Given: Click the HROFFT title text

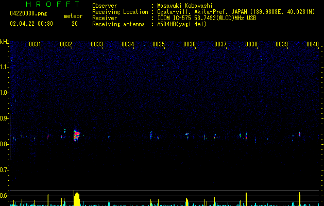Looking at the screenshot, I should click(x=53, y=4).
